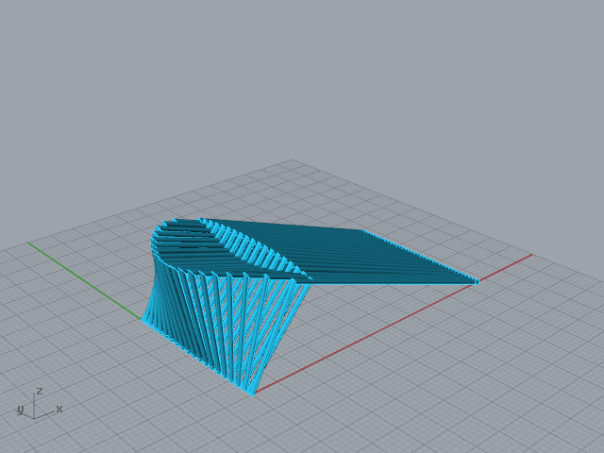This screenshot has height=453, width=604.
Task: Click the far right tip of the cantilevered deck
Action: click(x=477, y=280)
